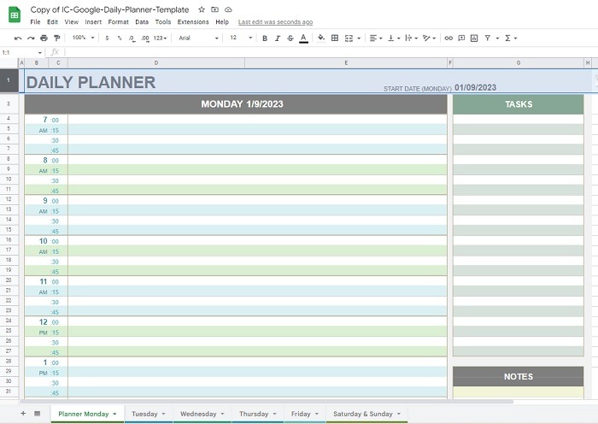The image size is (598, 424).
Task: Undo the last action
Action: [18, 38]
